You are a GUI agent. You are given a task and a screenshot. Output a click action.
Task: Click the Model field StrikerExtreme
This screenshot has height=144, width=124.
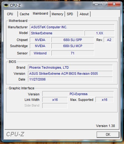[57, 33]
